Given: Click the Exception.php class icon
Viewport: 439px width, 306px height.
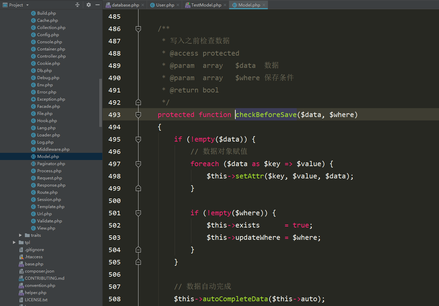Looking at the screenshot, I should tap(33, 99).
